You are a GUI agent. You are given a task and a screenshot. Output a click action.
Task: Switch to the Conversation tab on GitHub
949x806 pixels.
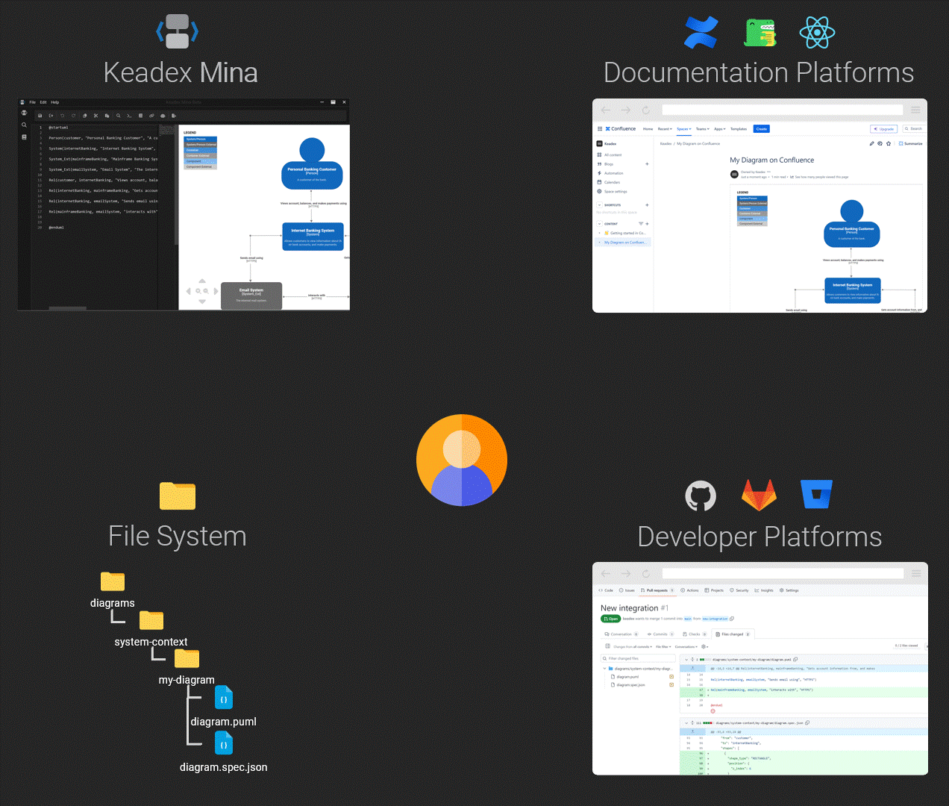pos(621,634)
